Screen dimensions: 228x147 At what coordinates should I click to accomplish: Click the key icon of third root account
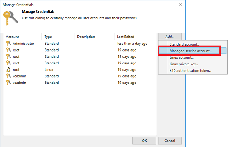[x=8, y=63]
